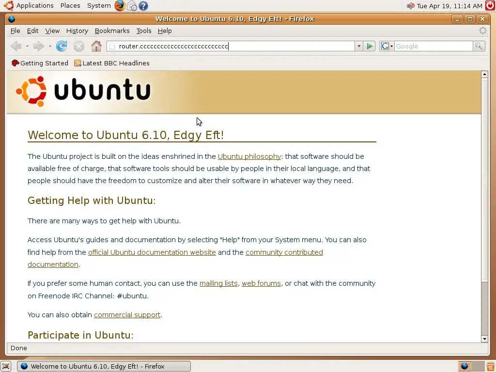Expand the address bar URL dropdown
The height and width of the screenshot is (372, 496).
click(359, 46)
